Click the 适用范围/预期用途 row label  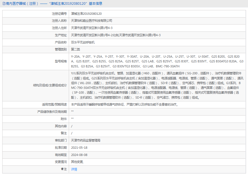click(x=54, y=104)
